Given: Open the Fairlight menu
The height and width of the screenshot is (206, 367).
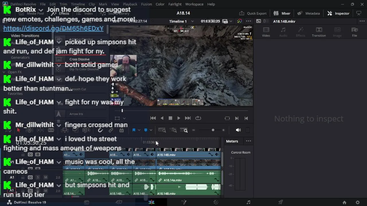Looking at the screenshot, I should [x=175, y=4].
